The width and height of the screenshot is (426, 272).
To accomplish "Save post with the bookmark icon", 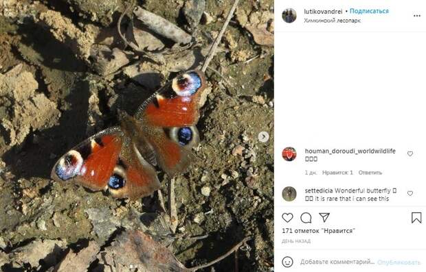I will coord(416,218).
